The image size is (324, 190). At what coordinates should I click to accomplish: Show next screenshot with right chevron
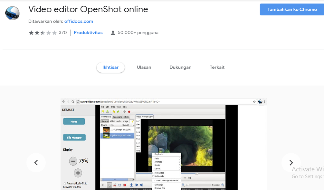(x=291, y=163)
